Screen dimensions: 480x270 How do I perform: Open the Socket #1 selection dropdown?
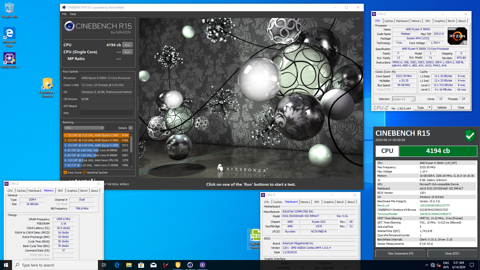coord(403,99)
